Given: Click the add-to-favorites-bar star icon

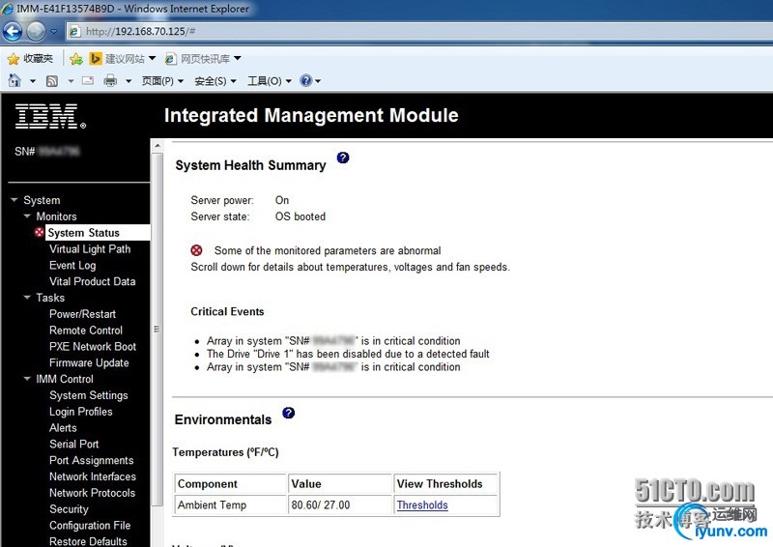Looking at the screenshot, I should click(76, 59).
